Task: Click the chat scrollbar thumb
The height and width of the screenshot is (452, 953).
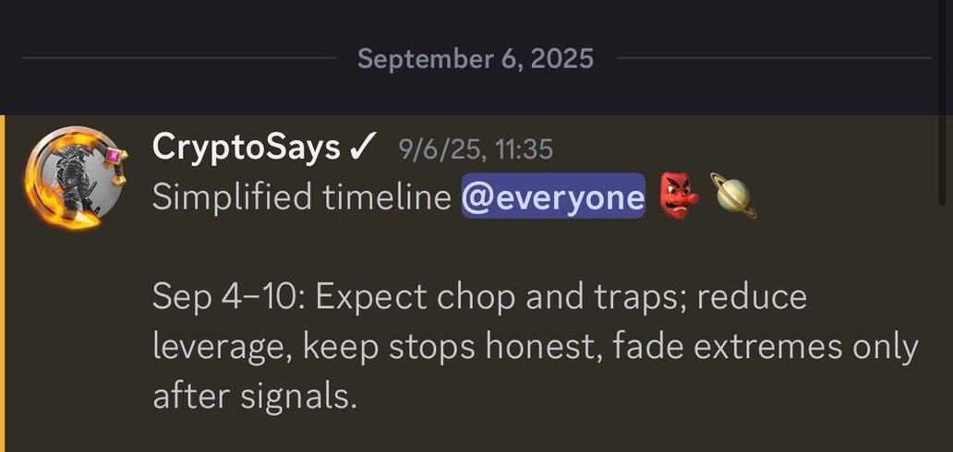Action: [943, 102]
